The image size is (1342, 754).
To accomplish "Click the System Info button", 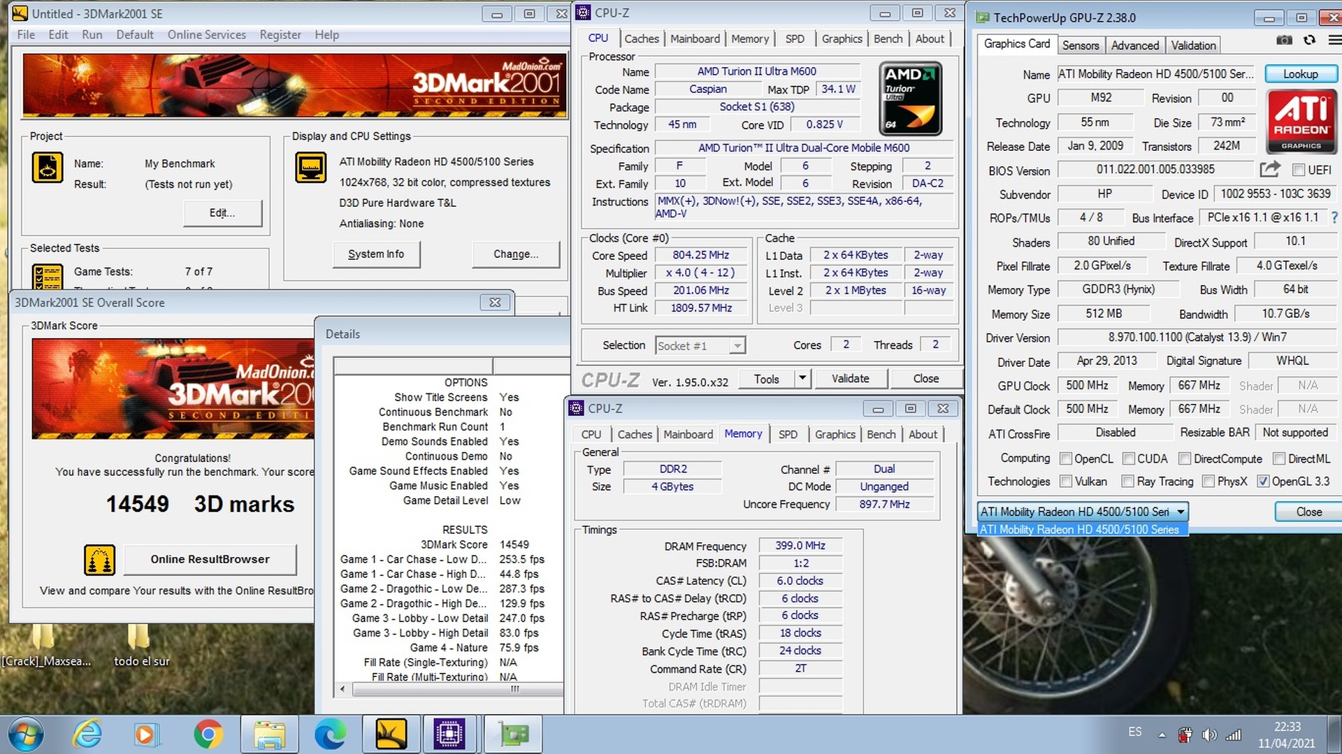I will click(375, 254).
